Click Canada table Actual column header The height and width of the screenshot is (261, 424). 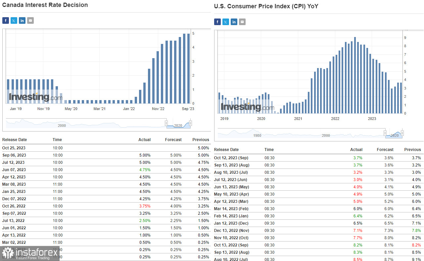point(144,140)
